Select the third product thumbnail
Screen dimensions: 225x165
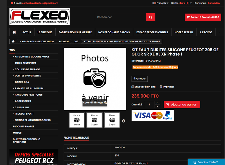[112, 120]
